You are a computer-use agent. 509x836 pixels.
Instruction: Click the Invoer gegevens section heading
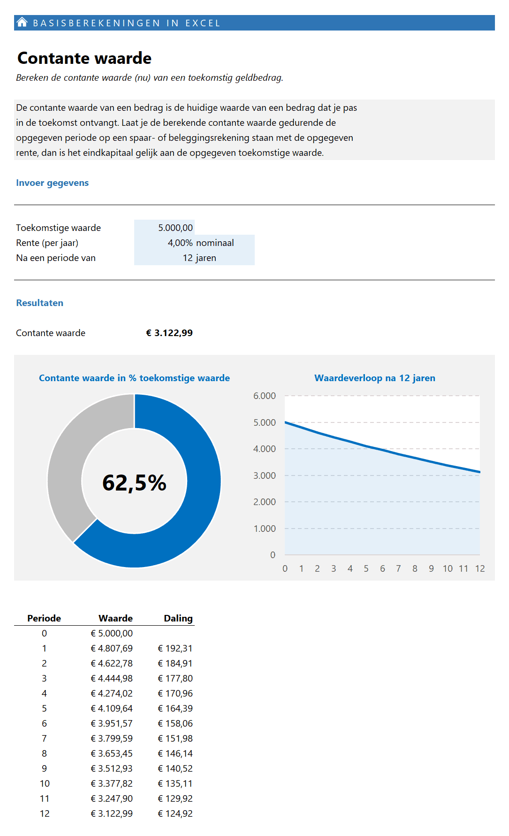click(x=52, y=183)
